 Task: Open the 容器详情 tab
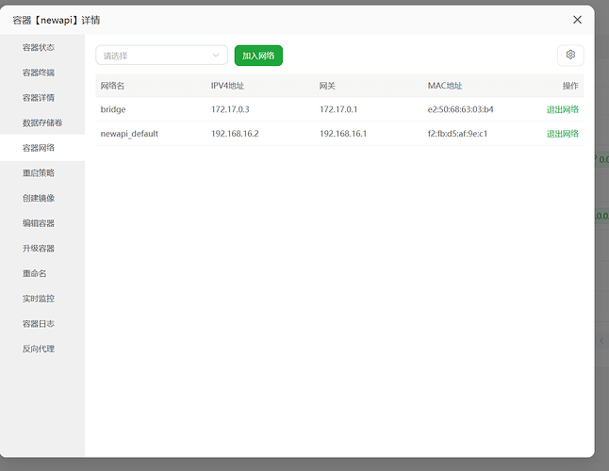[x=42, y=98]
